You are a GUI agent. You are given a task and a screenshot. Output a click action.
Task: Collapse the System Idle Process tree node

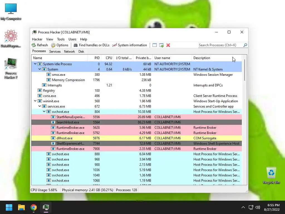tap(35, 64)
